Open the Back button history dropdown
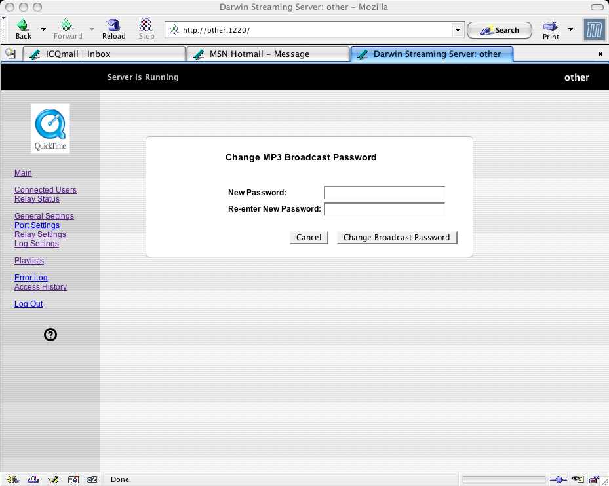Image resolution: width=609 pixels, height=486 pixels. [43, 29]
